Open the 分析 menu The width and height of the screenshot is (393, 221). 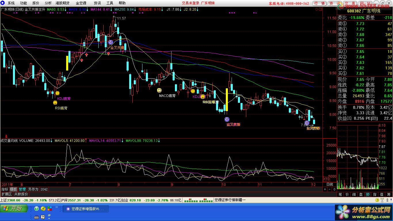click(48, 3)
